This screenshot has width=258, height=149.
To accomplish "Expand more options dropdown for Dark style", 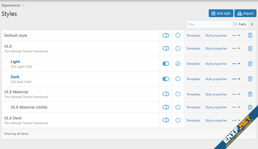I will point(236,79).
